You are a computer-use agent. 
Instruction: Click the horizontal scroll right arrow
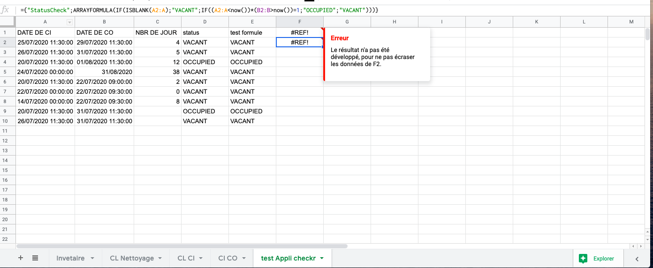(640, 246)
